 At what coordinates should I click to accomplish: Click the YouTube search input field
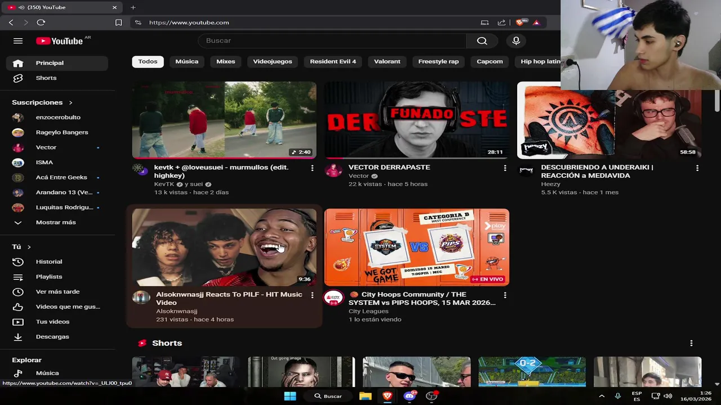pos(332,40)
